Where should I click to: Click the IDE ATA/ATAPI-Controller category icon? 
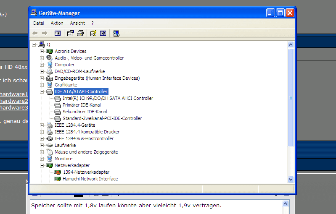pos(50,92)
